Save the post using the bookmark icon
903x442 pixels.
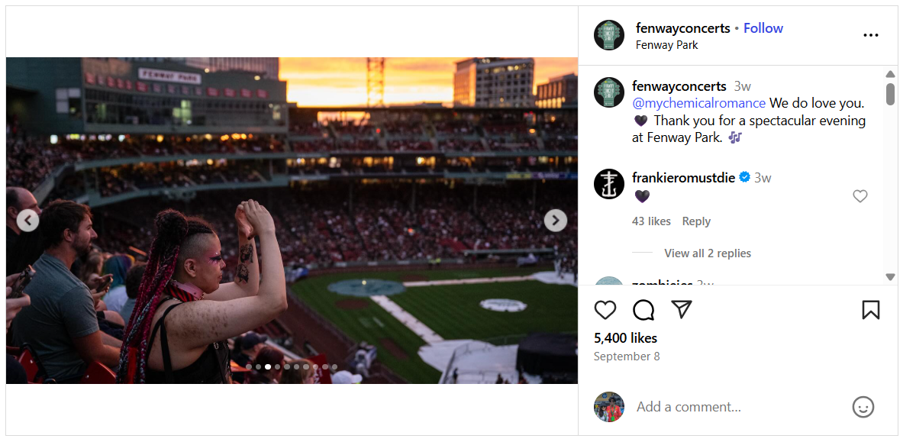click(870, 310)
